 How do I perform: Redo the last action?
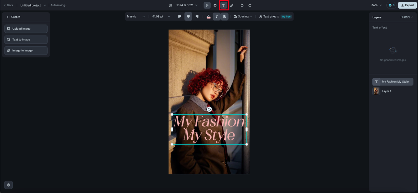click(x=250, y=5)
